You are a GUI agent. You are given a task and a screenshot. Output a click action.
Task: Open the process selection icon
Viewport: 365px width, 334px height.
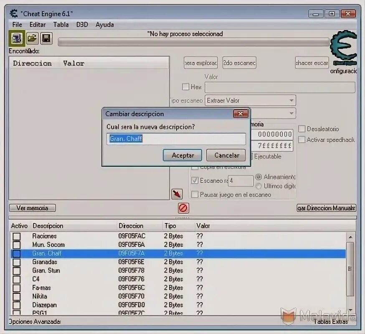[x=17, y=38]
